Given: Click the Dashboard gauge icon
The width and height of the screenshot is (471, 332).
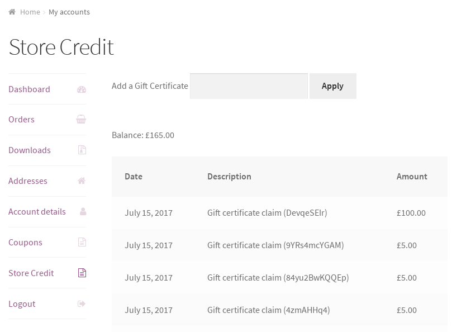Looking at the screenshot, I should 82,89.
